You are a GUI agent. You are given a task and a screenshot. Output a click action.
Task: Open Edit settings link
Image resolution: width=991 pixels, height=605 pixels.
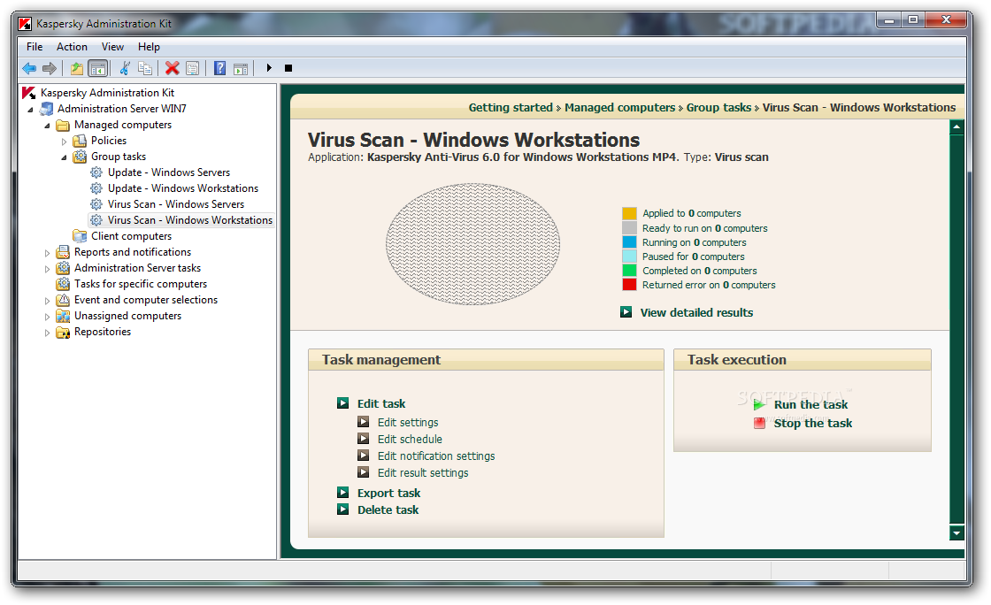coord(408,423)
